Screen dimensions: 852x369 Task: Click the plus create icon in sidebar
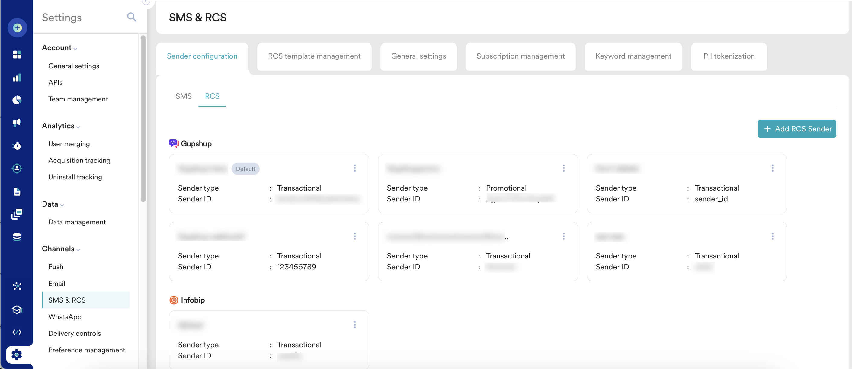[17, 28]
